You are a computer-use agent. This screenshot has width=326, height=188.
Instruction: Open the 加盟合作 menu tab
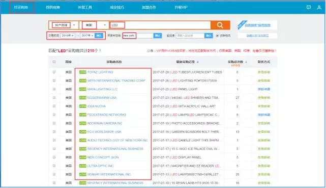(x=149, y=7)
